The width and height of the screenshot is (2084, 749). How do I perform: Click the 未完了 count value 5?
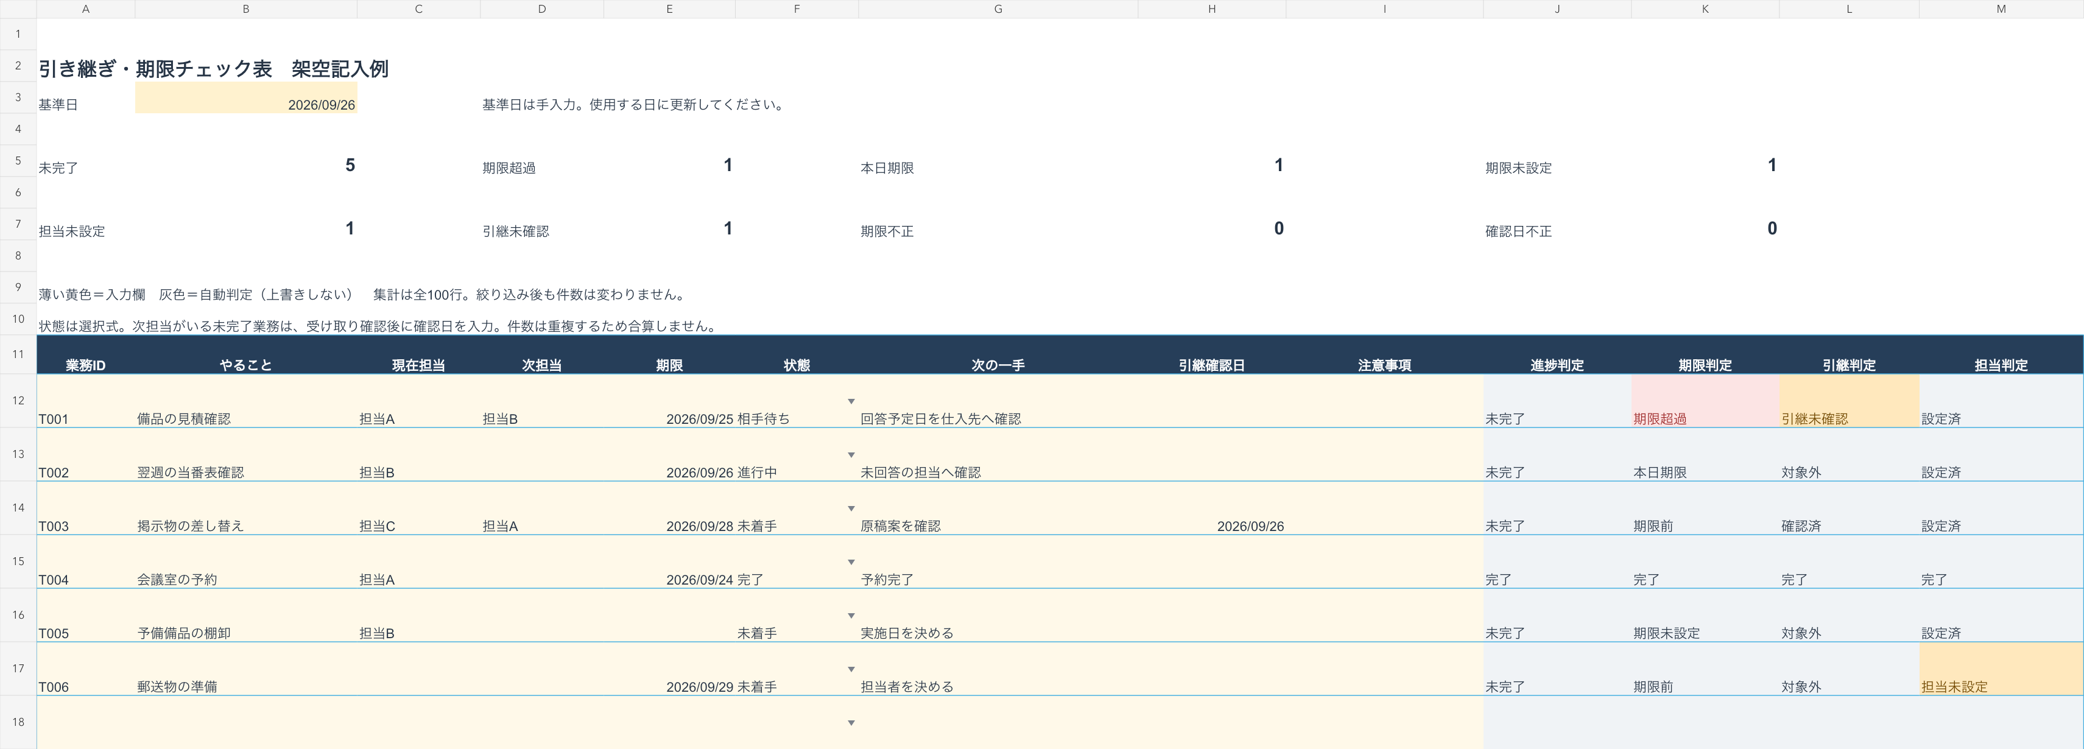point(350,165)
